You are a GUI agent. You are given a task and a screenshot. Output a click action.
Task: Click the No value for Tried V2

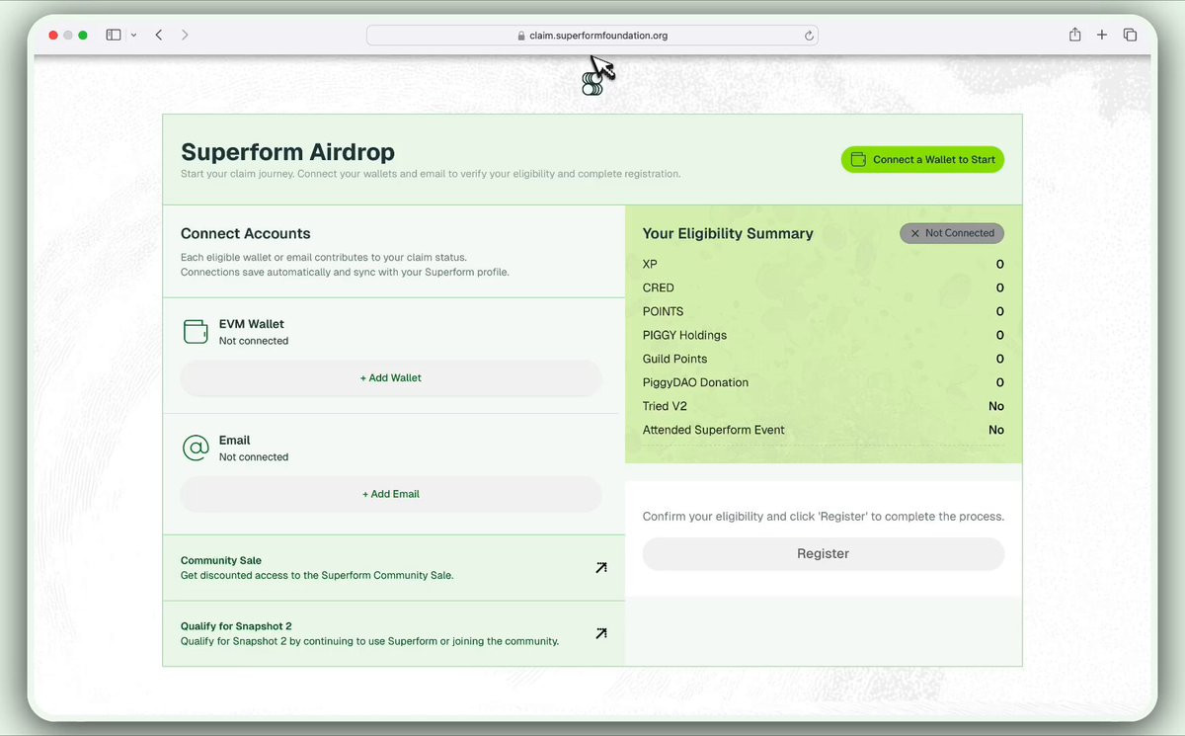point(996,407)
